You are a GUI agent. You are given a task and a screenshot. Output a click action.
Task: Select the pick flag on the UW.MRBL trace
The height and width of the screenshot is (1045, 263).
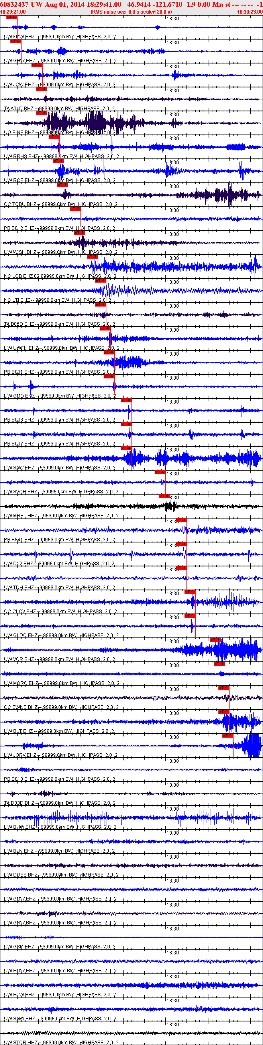point(164,496)
